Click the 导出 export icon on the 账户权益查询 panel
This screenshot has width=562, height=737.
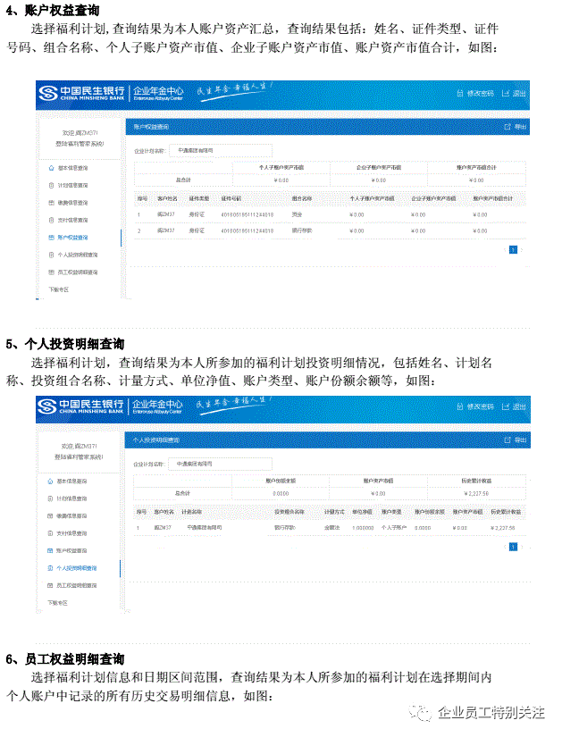(x=507, y=127)
